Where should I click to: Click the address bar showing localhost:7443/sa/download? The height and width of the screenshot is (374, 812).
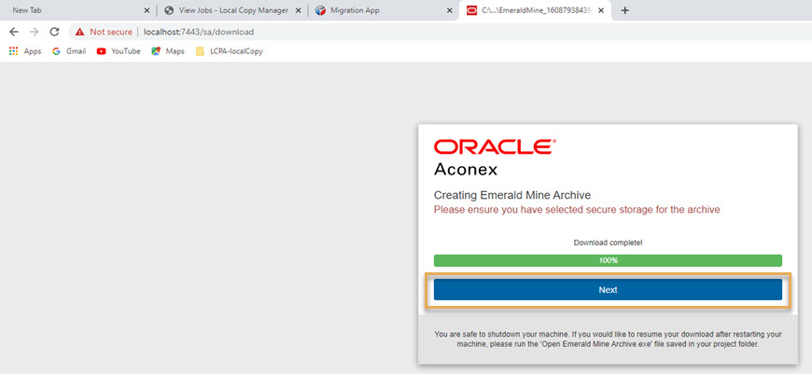point(441,32)
